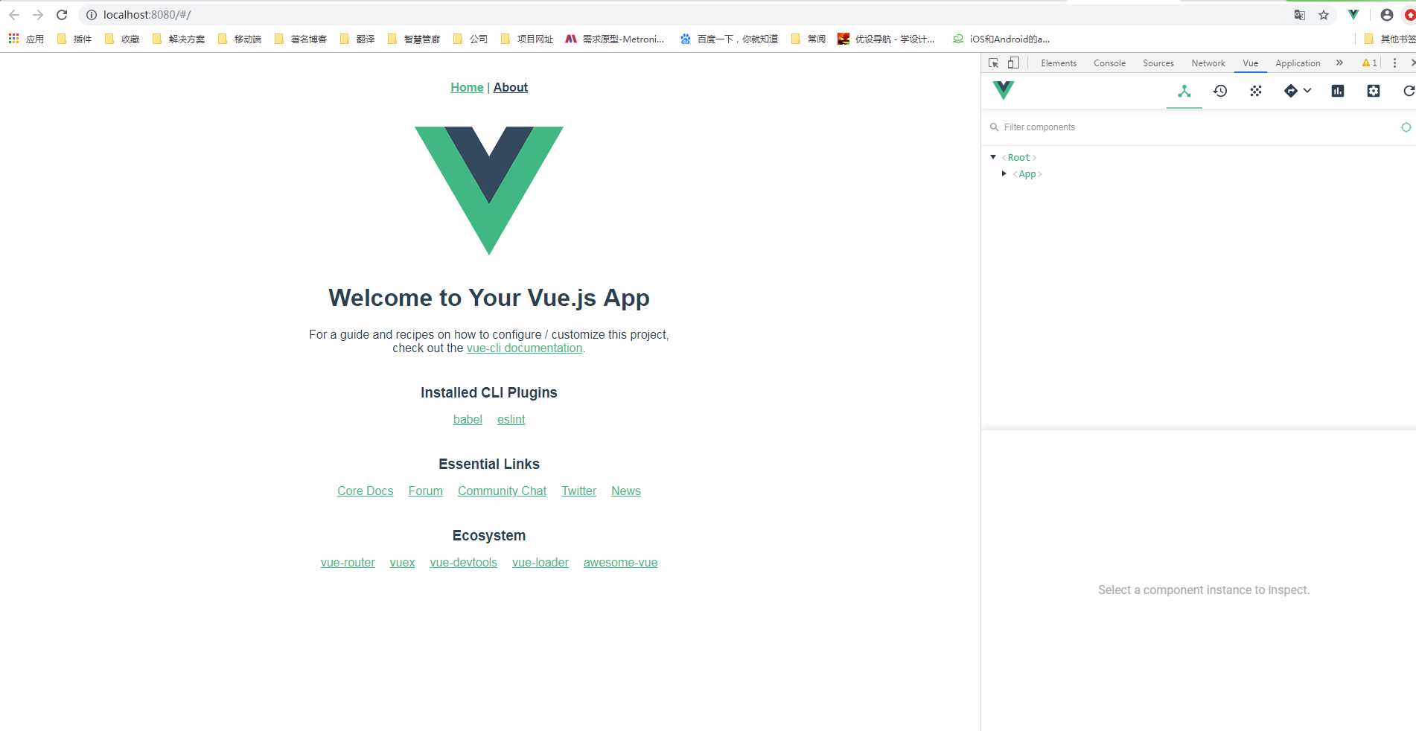Click the Home navigation link
This screenshot has width=1416, height=731.
coord(467,87)
